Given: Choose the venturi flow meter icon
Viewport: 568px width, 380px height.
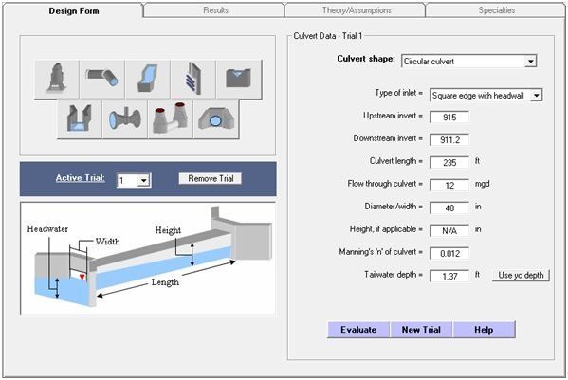Looking at the screenshot, I should point(125,119).
